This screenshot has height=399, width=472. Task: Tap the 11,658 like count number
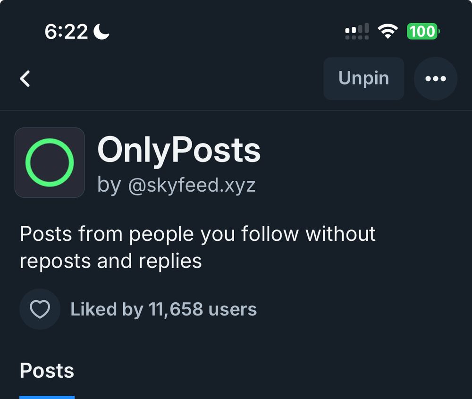[176, 309]
